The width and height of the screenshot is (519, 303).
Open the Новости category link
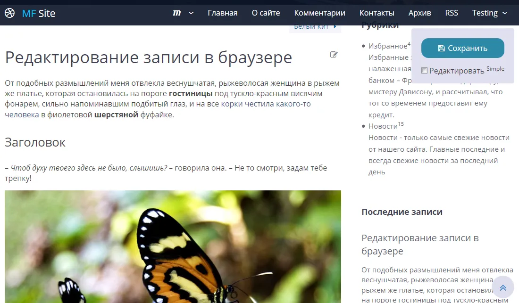tap(383, 126)
